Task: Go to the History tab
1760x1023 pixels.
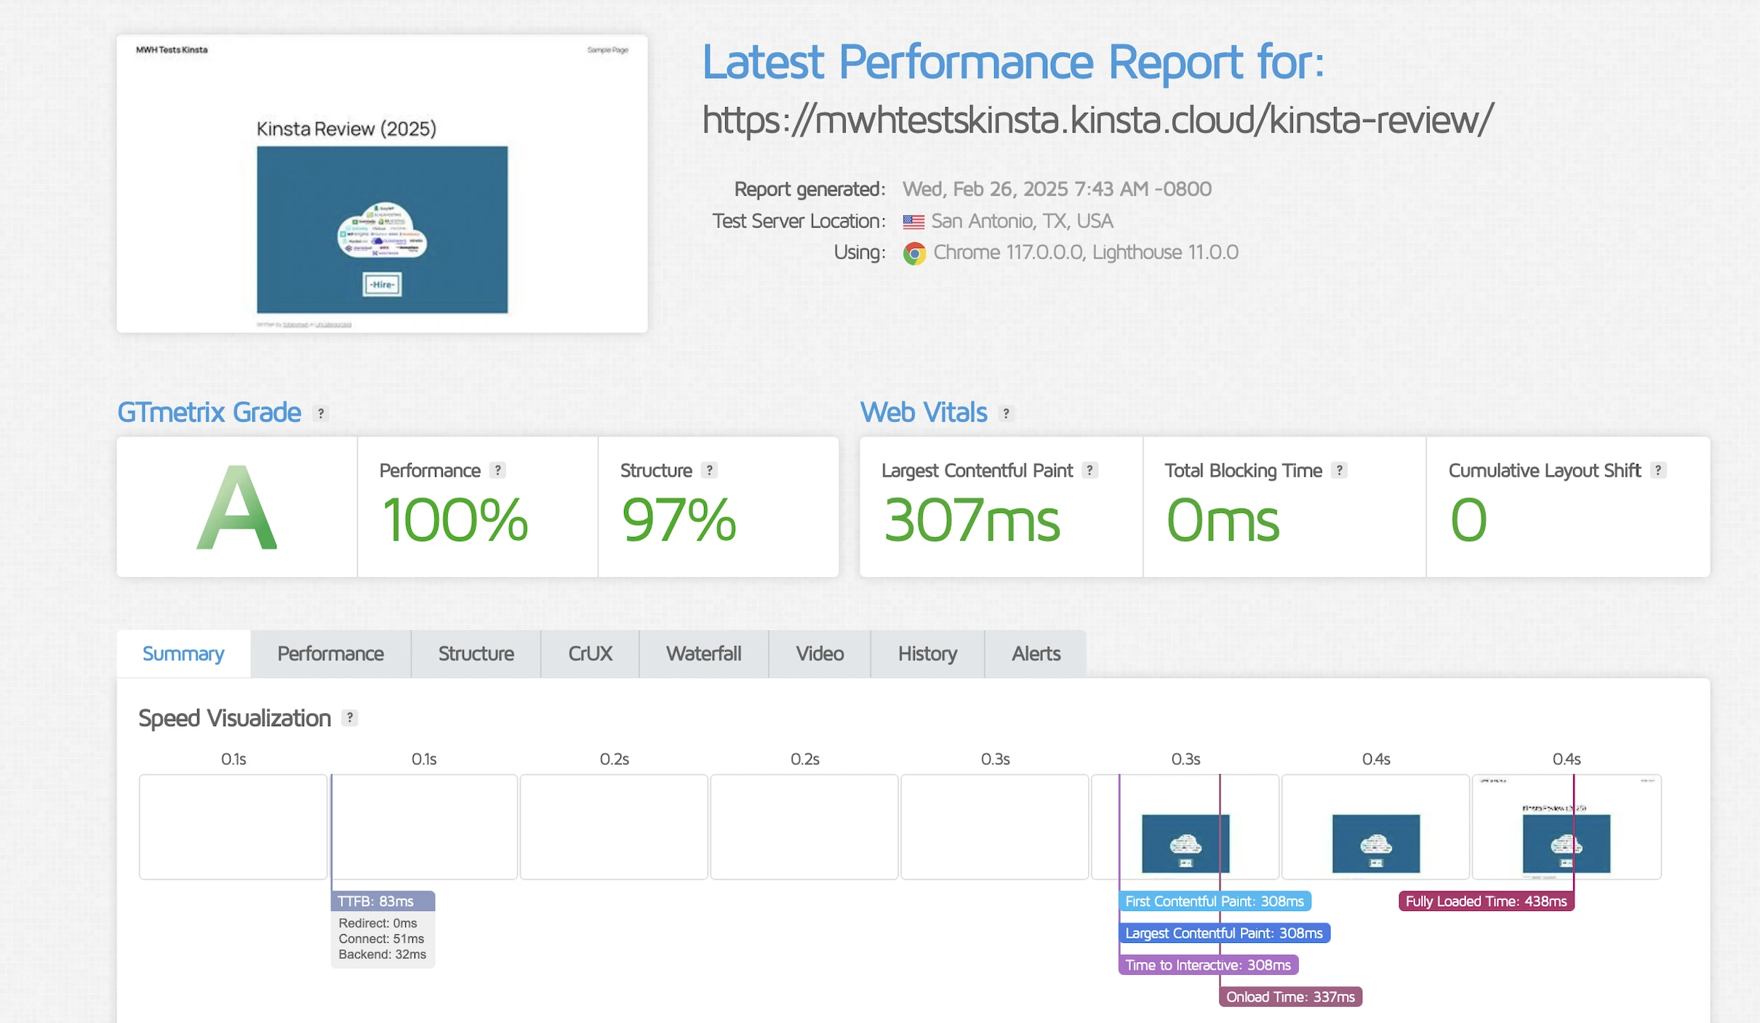Action: 927,653
